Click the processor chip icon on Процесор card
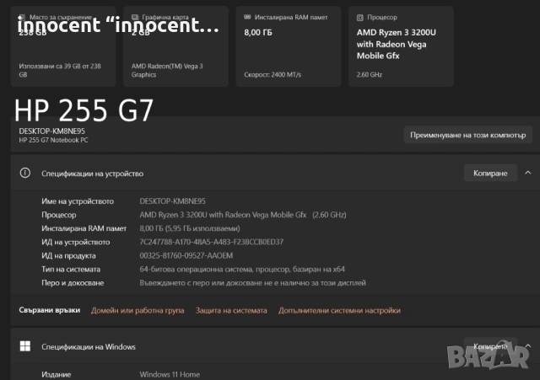This screenshot has height=380, width=540. click(360, 18)
